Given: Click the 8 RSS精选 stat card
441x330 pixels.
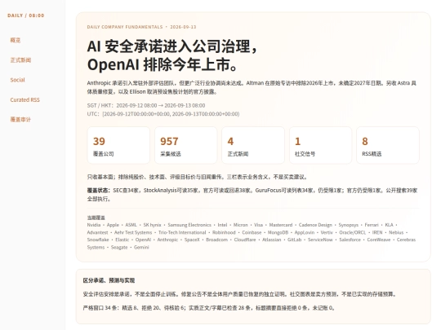Looking at the screenshot, I should pos(388,145).
